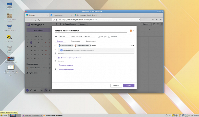Click the plus next to Мои календари
The image size is (199, 117).
49,64
